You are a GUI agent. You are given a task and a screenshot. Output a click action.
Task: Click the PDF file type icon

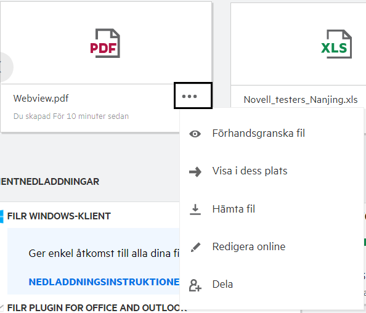105,43
